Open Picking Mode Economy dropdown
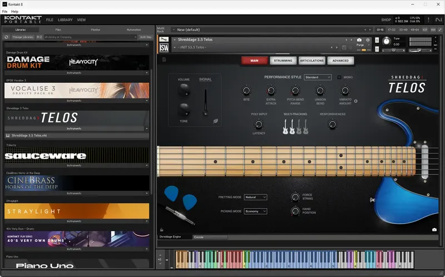This screenshot has width=445, height=277. [255, 211]
